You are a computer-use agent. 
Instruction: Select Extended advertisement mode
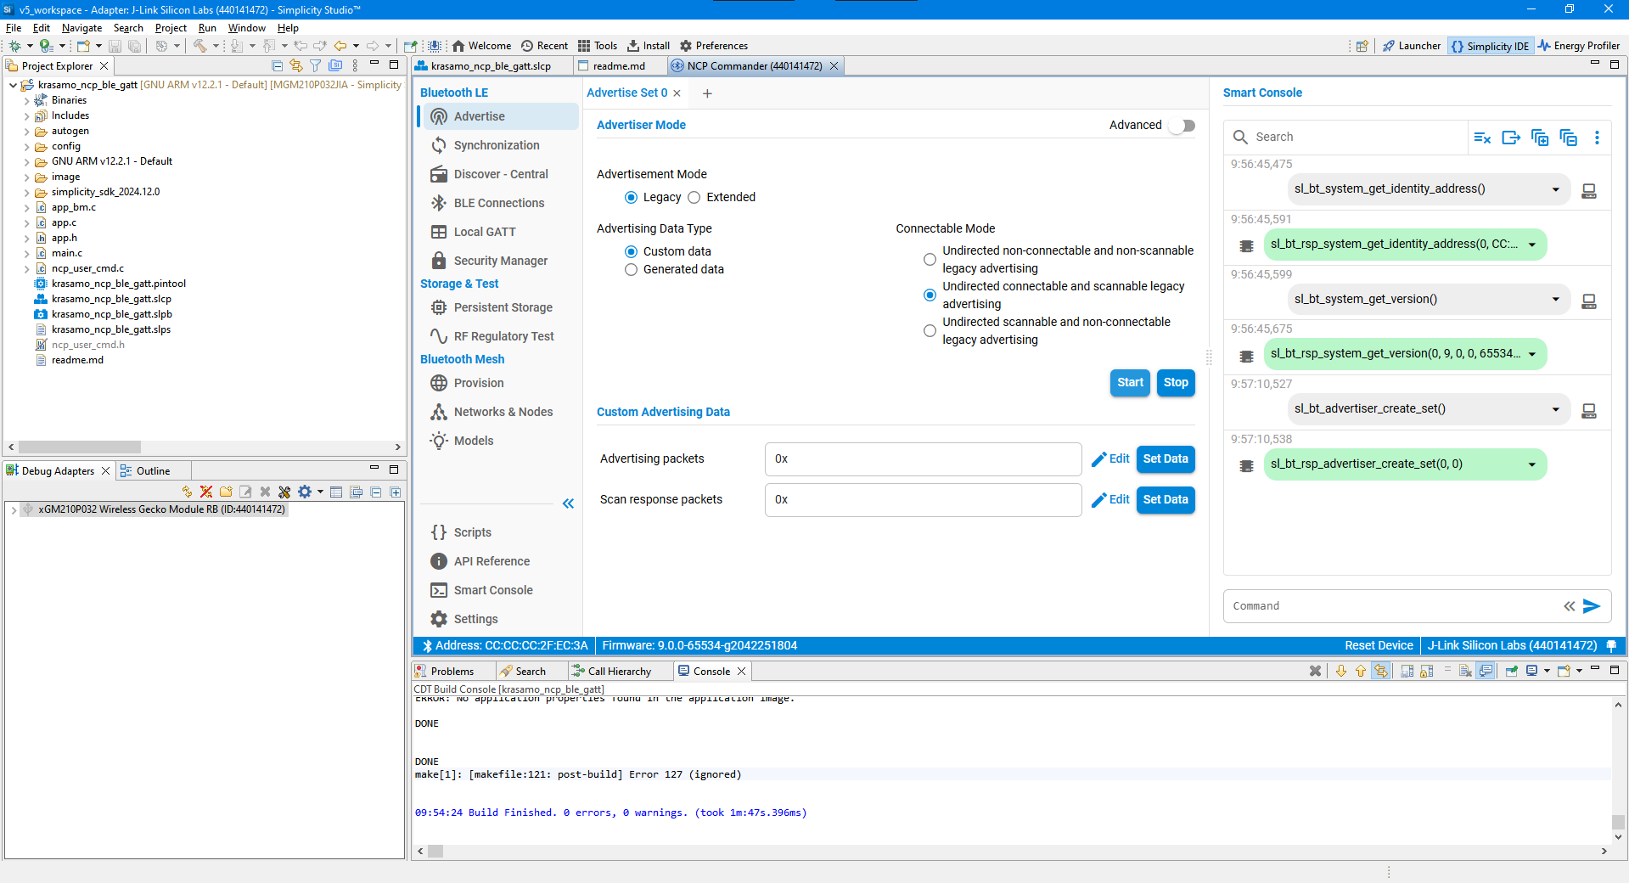694,197
